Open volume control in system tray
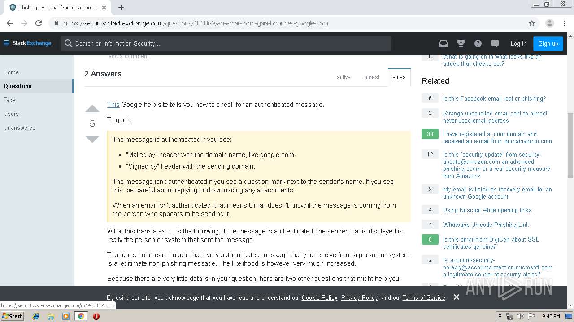The height and width of the screenshot is (322, 574). [x=521, y=316]
